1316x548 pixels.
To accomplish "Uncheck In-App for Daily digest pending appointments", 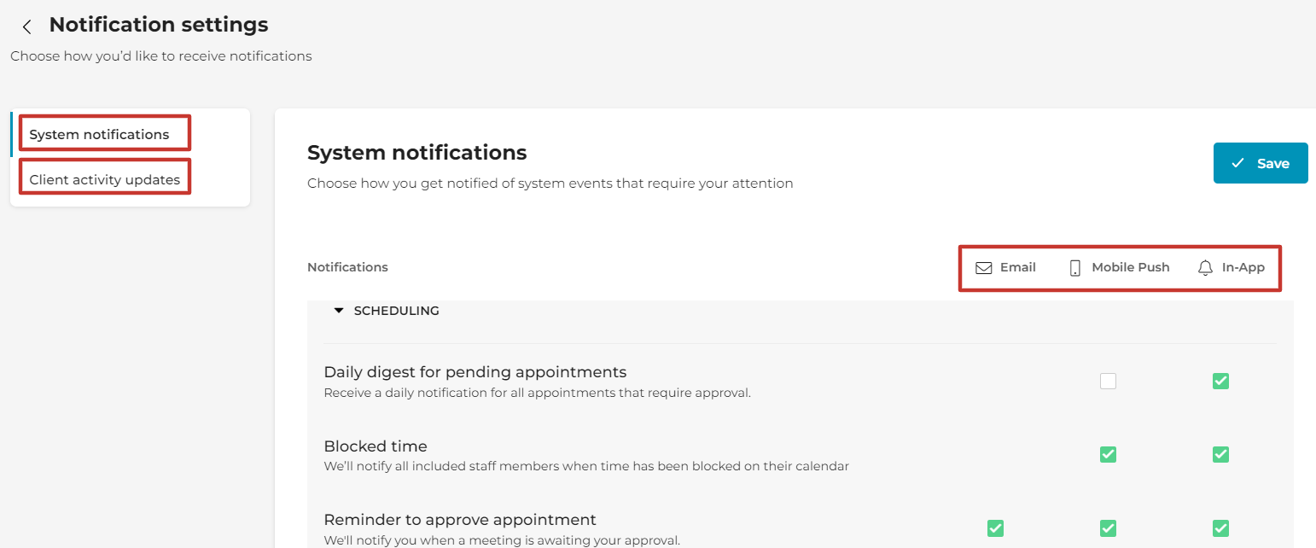I will [1220, 382].
